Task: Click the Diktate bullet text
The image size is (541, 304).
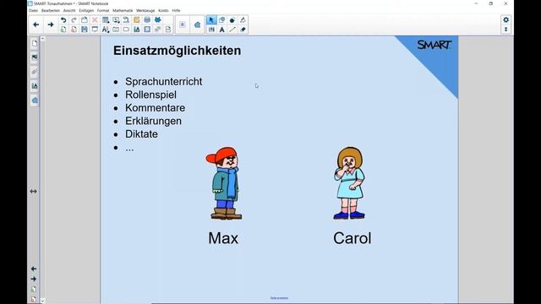Action: click(x=141, y=134)
